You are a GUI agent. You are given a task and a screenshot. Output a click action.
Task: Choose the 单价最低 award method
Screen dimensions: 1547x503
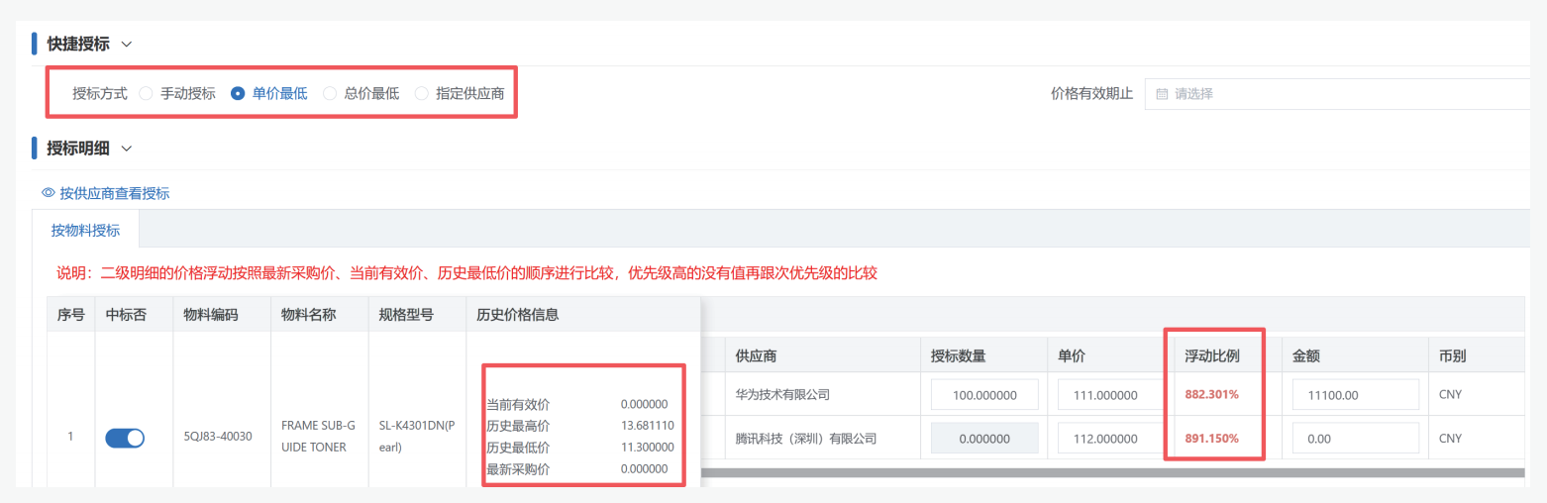coord(238,94)
